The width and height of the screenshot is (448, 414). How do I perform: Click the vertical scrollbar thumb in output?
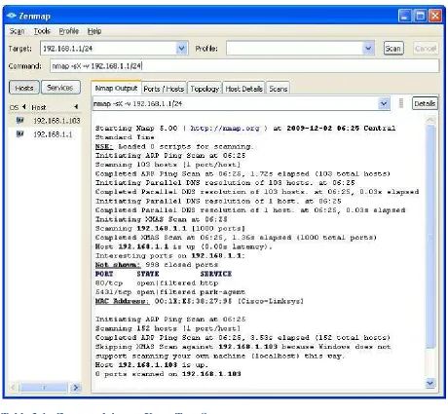click(430, 237)
